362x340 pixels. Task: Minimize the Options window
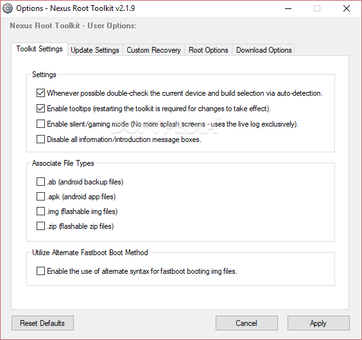288,8
